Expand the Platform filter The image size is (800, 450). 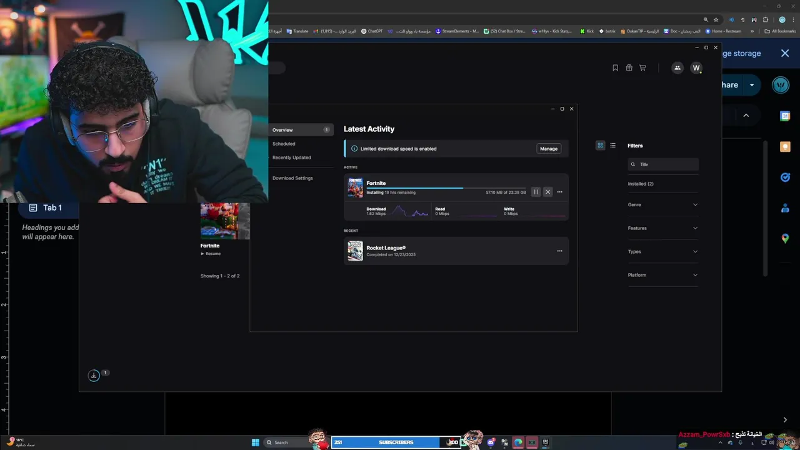pyautogui.click(x=663, y=275)
